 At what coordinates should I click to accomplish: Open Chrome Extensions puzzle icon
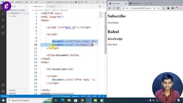point(168,8)
